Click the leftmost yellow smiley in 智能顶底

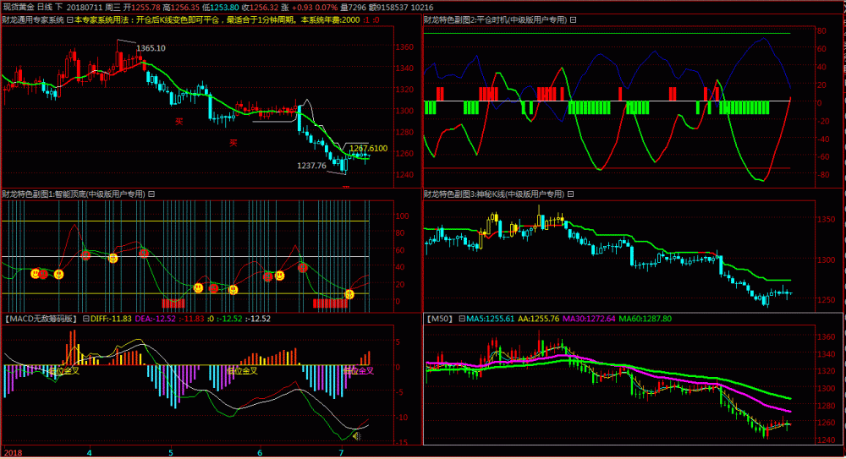tap(35, 274)
